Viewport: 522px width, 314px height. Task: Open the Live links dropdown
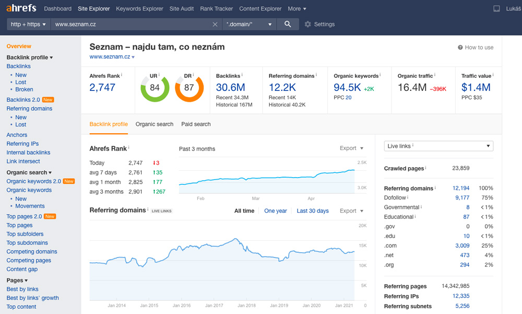[438, 146]
